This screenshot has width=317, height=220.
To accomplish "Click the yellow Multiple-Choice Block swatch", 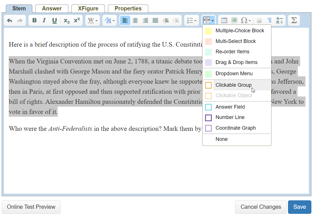I will point(208,31).
